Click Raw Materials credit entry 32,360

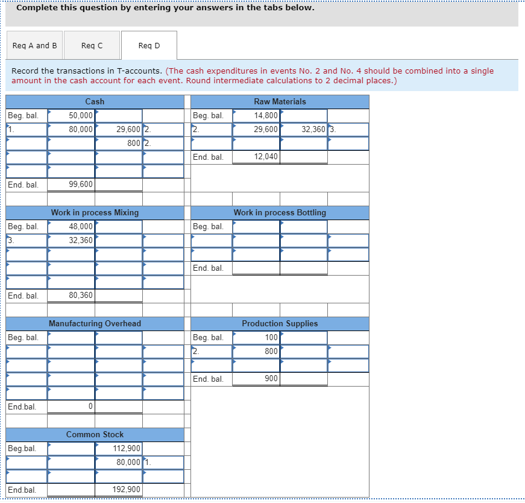click(304, 129)
